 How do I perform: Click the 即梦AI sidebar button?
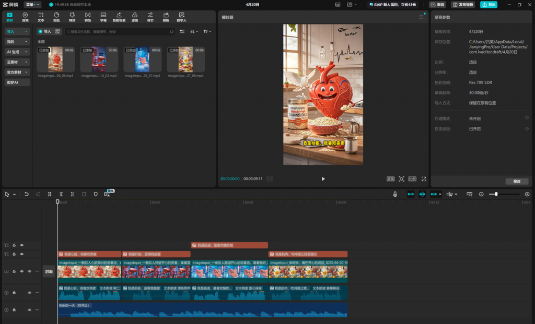(x=17, y=82)
